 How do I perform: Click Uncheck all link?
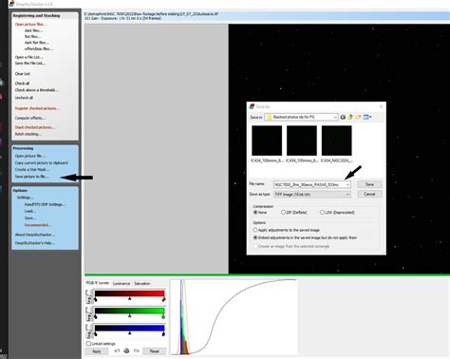(x=24, y=98)
